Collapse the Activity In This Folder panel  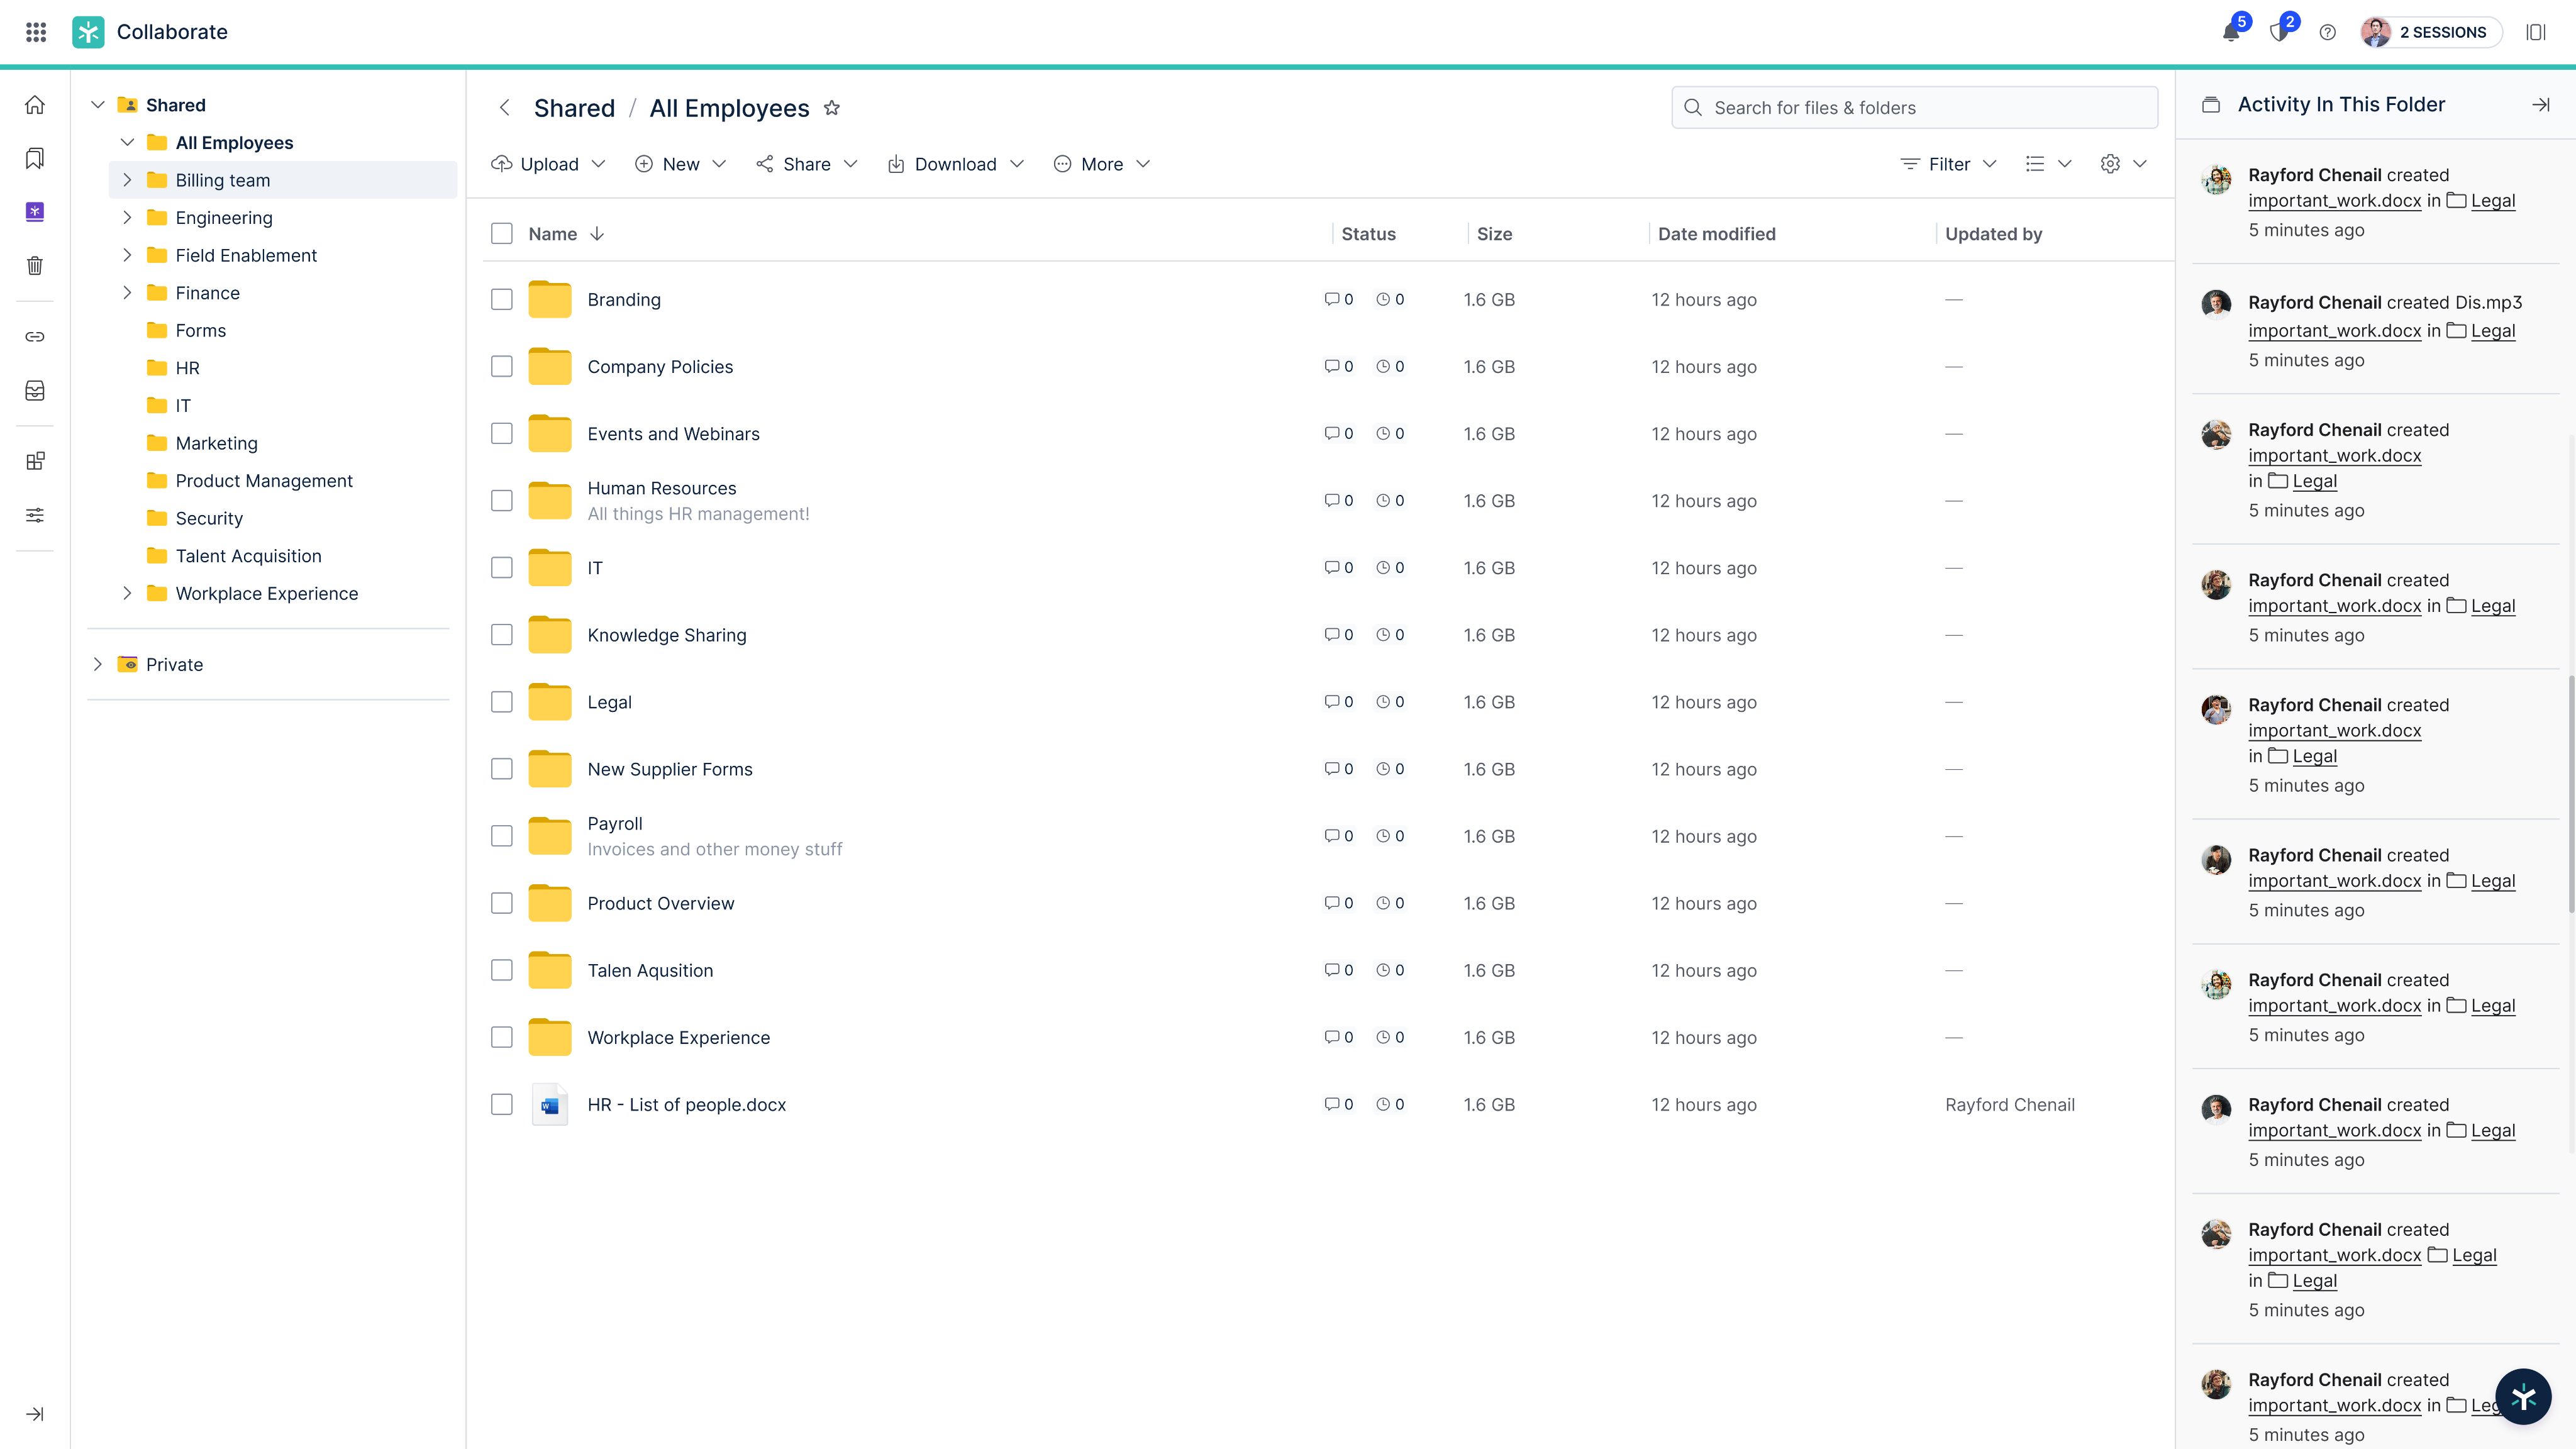2541,105
